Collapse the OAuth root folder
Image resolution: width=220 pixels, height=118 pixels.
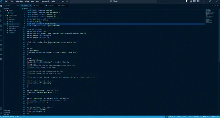pos(12,8)
